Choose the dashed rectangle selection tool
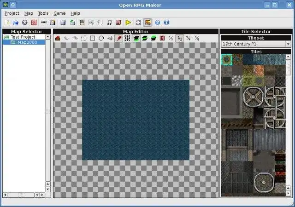Screen dimensions: 295x207 [x=84, y=38]
